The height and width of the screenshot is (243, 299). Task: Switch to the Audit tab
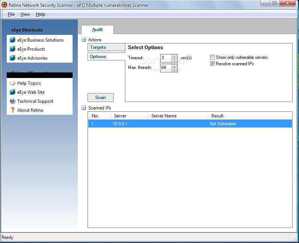click(97, 30)
